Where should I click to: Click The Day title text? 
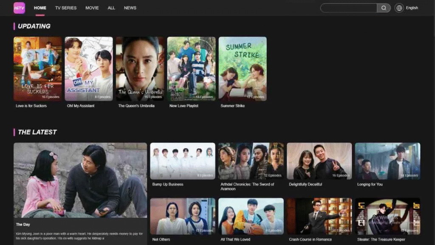[x=23, y=225]
